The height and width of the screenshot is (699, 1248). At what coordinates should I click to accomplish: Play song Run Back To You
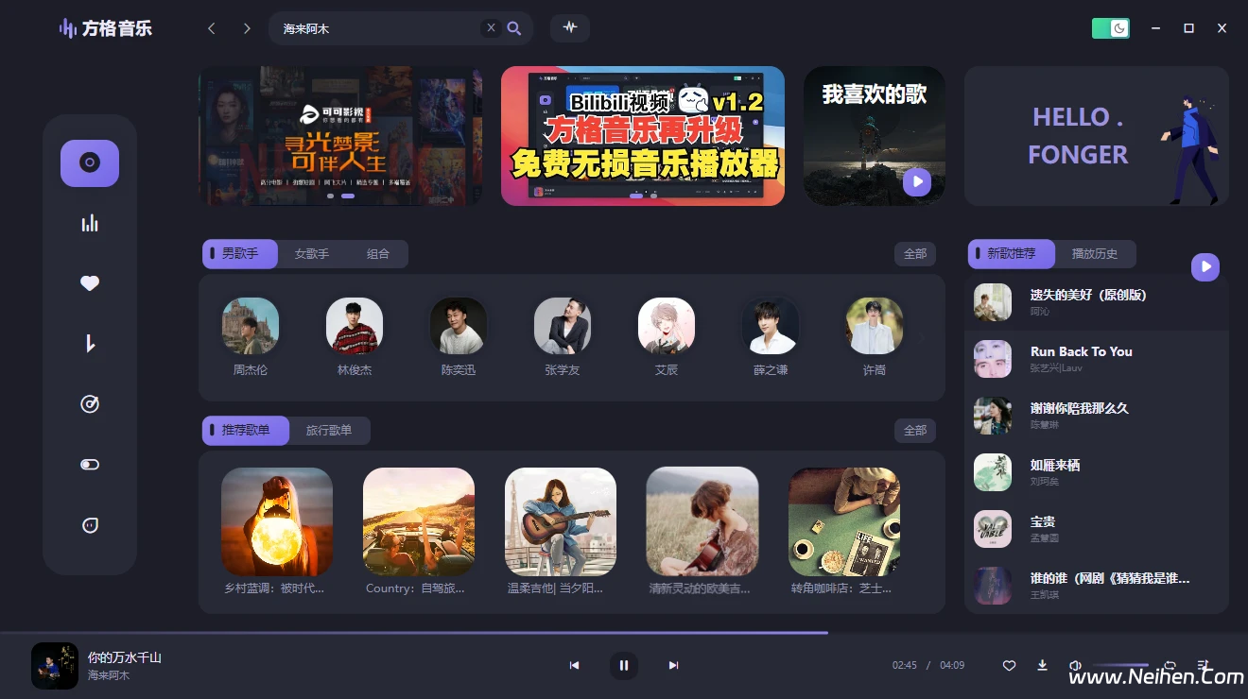[1097, 359]
